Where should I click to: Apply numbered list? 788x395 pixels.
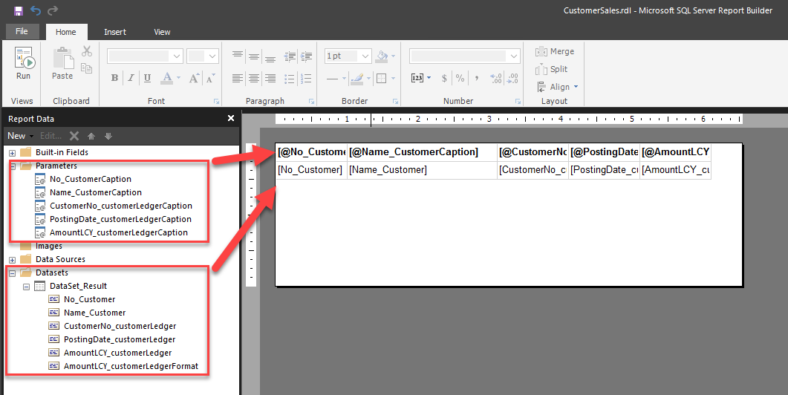tap(306, 79)
